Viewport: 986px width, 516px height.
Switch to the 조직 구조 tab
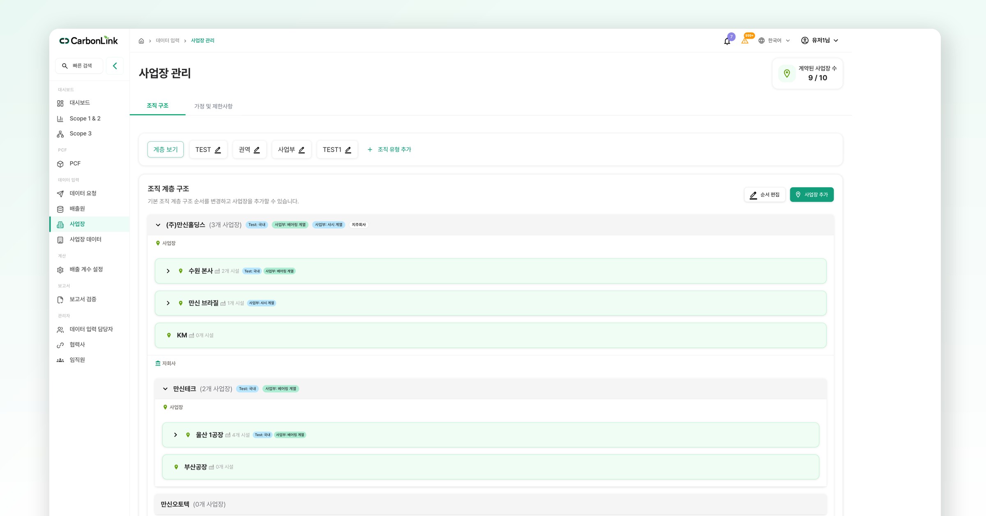tap(158, 106)
